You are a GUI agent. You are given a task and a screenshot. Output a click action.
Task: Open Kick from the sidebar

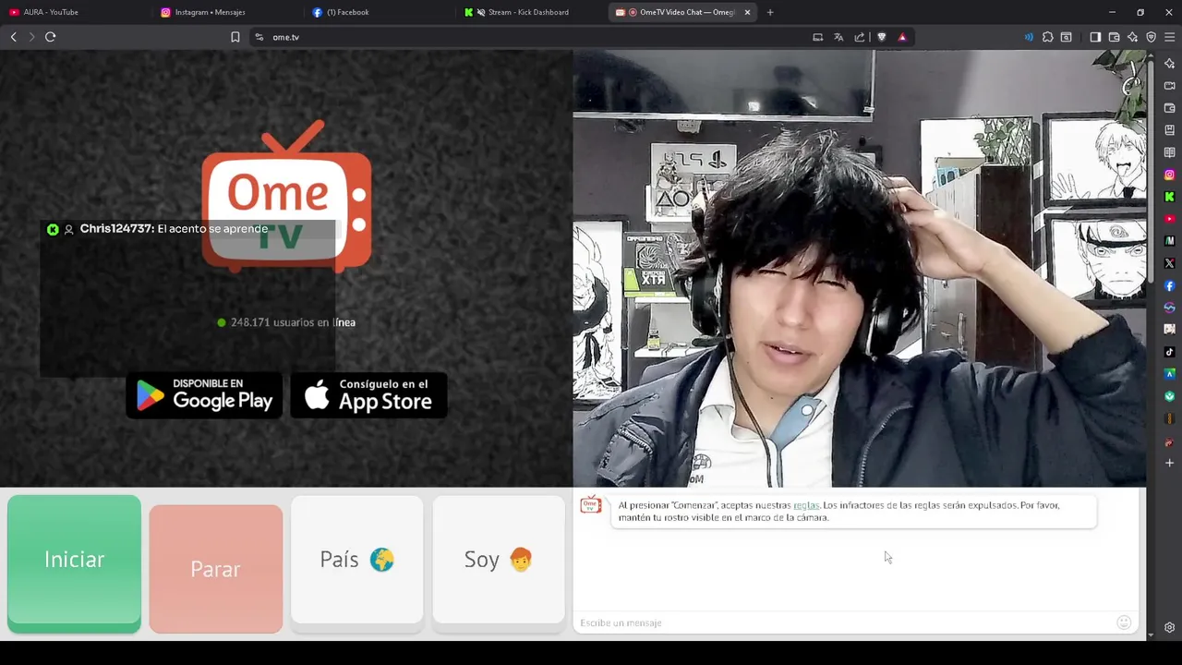(x=1169, y=197)
